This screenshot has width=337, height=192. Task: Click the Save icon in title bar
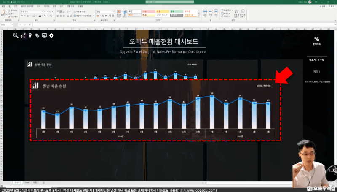tap(19, 2)
